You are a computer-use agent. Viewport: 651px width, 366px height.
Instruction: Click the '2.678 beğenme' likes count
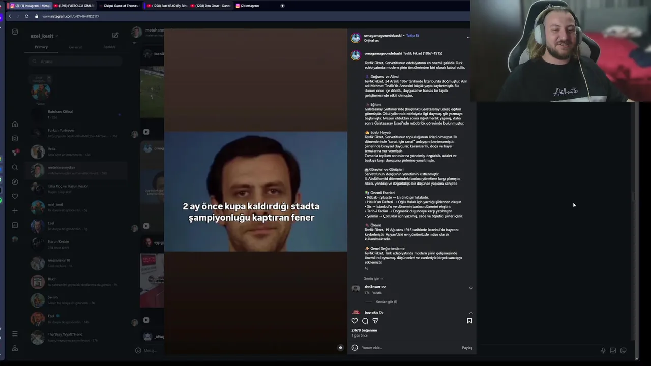tap(364, 330)
